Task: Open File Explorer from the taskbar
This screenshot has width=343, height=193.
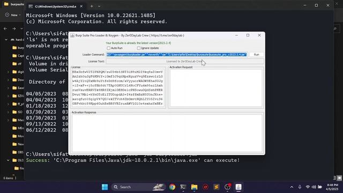Action: [x=194, y=187]
